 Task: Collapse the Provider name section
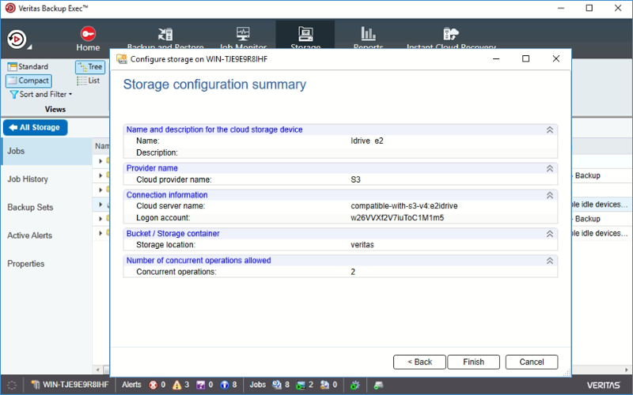pos(549,168)
